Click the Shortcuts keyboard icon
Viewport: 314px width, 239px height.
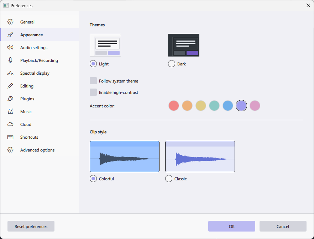coord(10,137)
